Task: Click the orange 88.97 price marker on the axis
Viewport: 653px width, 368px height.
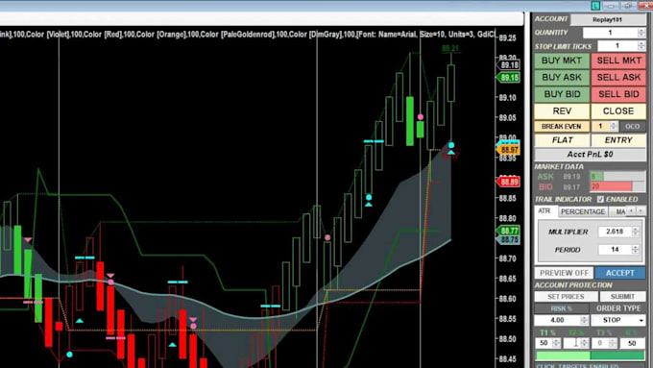Action: [508, 150]
